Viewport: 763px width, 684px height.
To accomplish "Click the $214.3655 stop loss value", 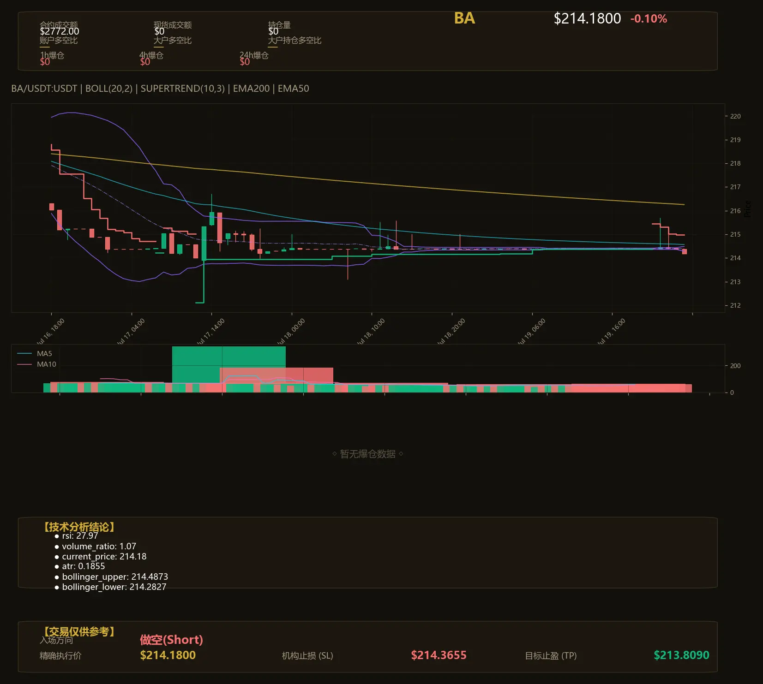I will click(x=439, y=655).
